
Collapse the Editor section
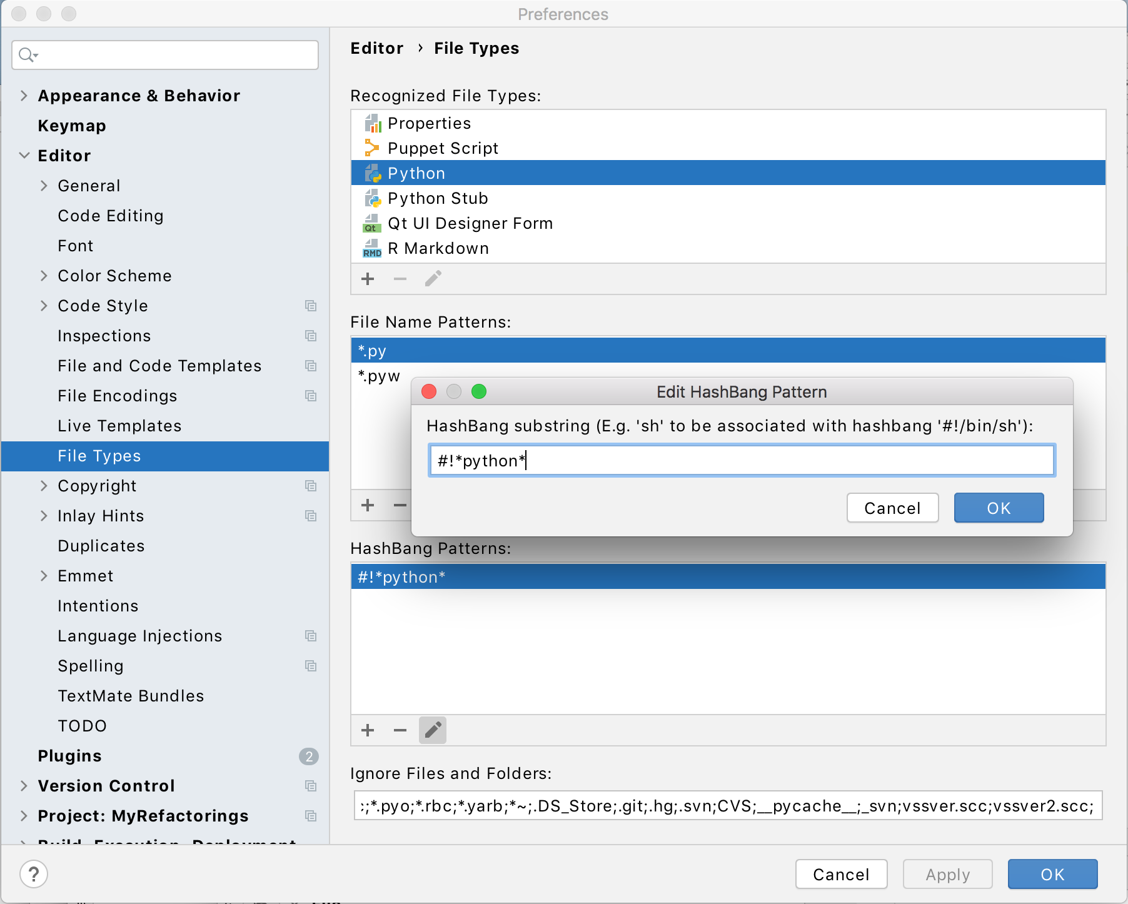coord(24,156)
